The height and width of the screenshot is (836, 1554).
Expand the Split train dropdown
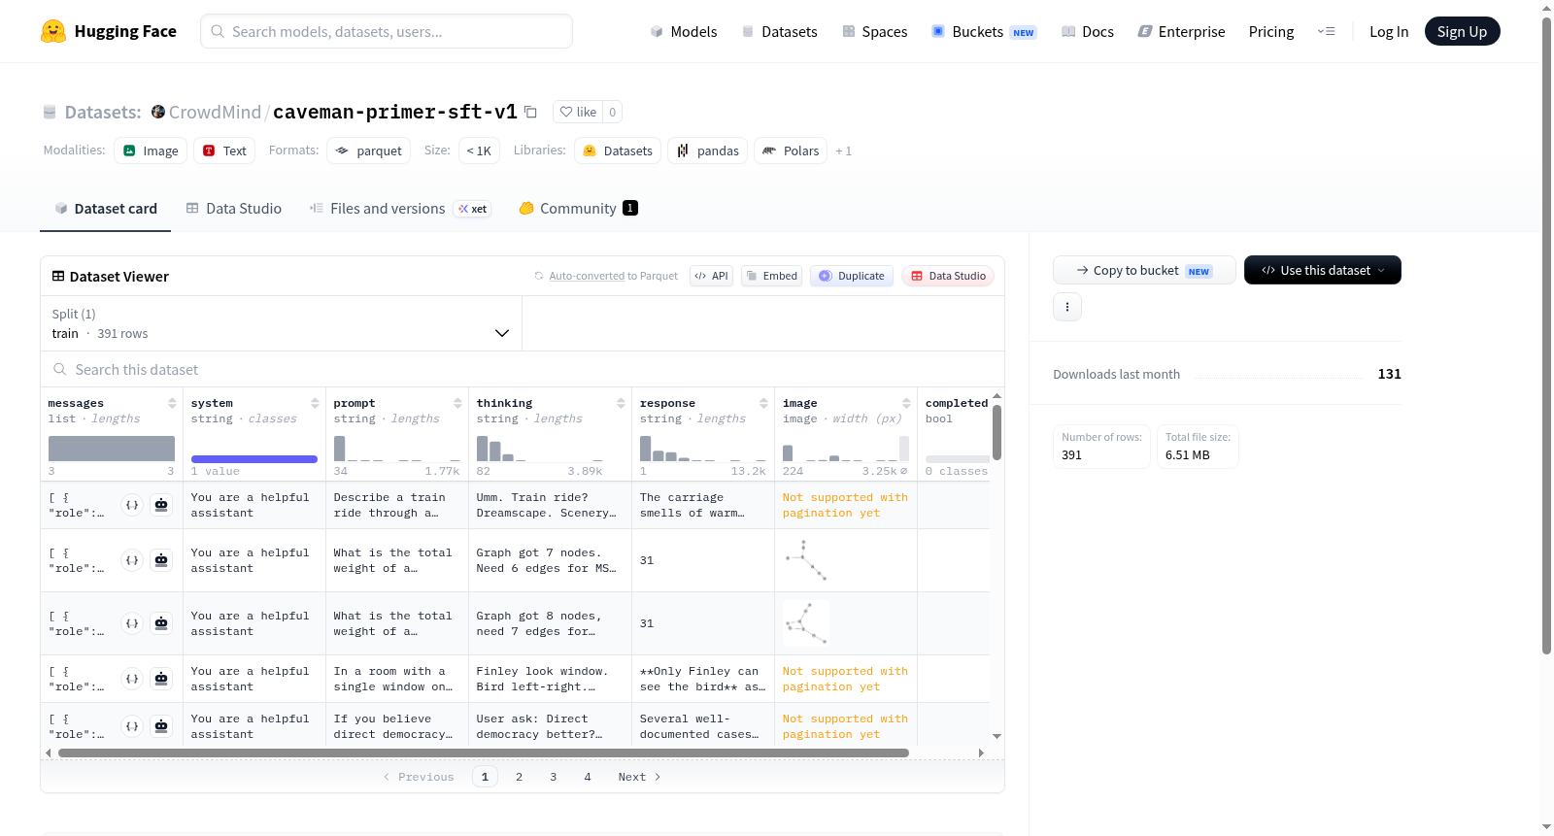point(282,323)
